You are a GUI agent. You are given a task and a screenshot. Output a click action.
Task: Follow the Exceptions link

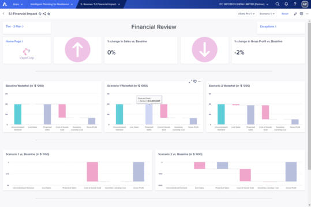(x=268, y=26)
